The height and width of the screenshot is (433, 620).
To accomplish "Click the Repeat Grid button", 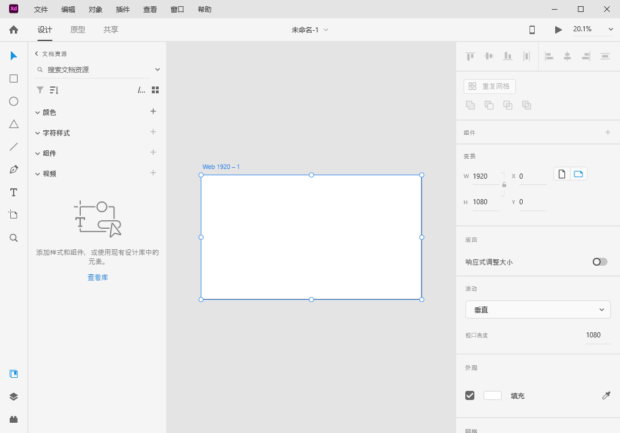I will pos(490,86).
